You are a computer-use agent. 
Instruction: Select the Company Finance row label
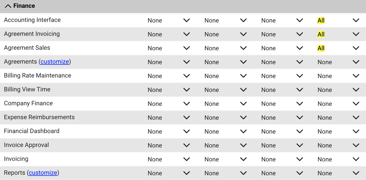click(x=28, y=103)
